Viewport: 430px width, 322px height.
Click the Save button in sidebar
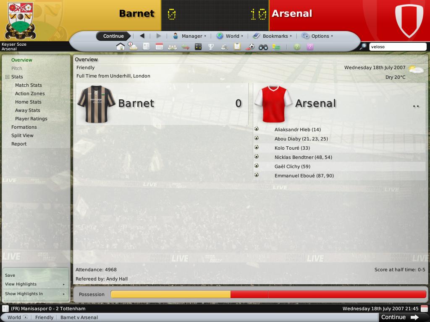click(x=10, y=275)
